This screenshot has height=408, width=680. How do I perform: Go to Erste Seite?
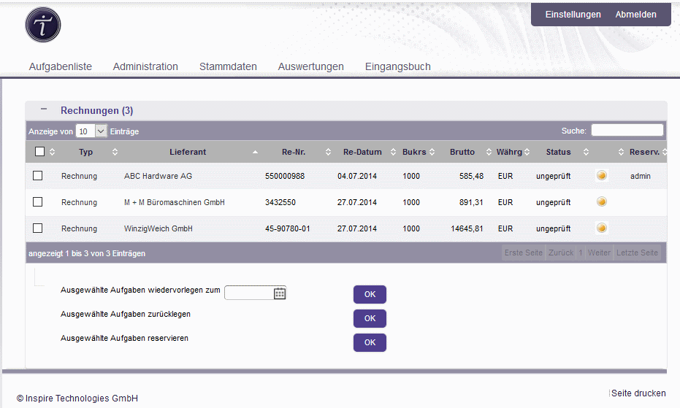(524, 253)
